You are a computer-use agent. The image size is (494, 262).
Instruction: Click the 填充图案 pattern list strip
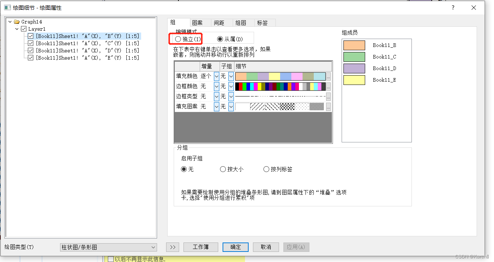tap(280, 107)
